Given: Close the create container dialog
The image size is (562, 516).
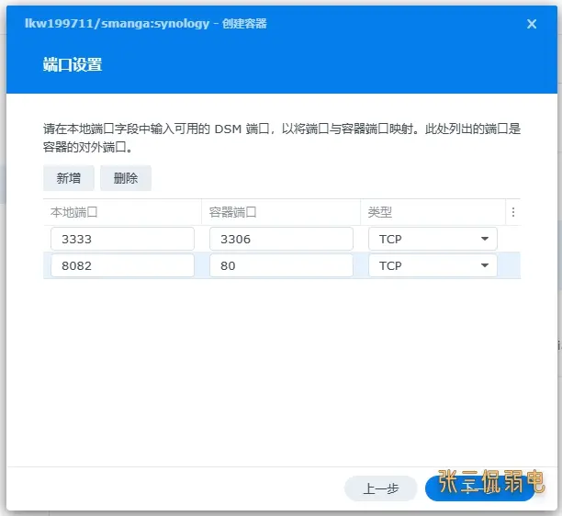Looking at the screenshot, I should (532, 24).
